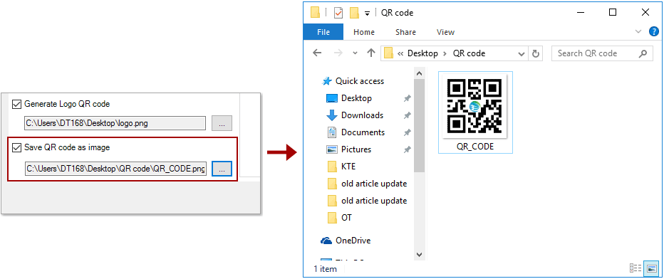The image size is (664, 279).
Task: Click the Back navigation arrow
Action: pos(317,53)
